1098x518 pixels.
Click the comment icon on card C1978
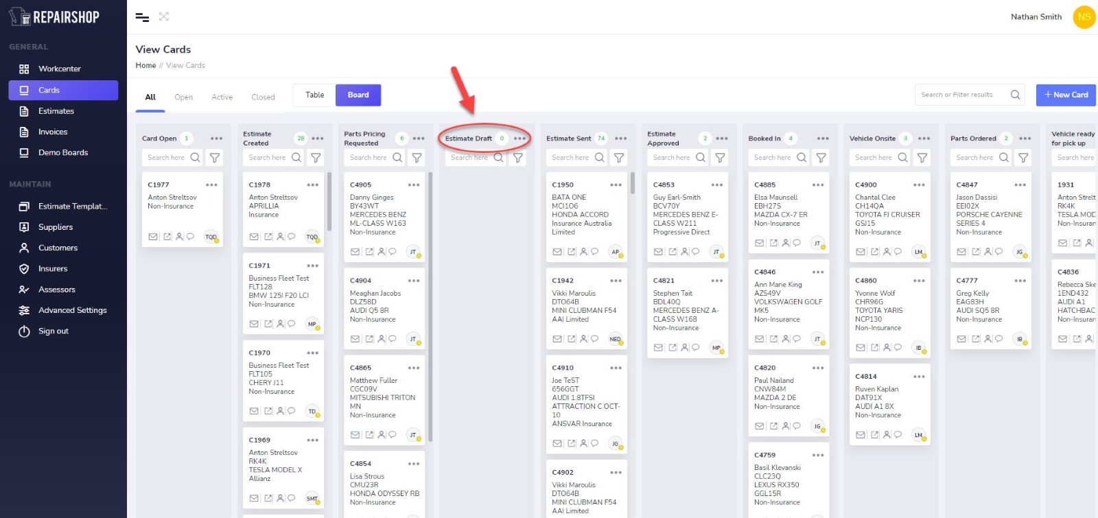click(292, 237)
